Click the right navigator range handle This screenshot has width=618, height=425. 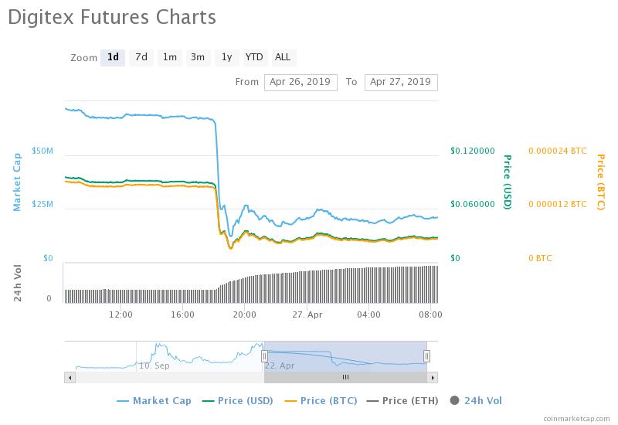point(426,355)
